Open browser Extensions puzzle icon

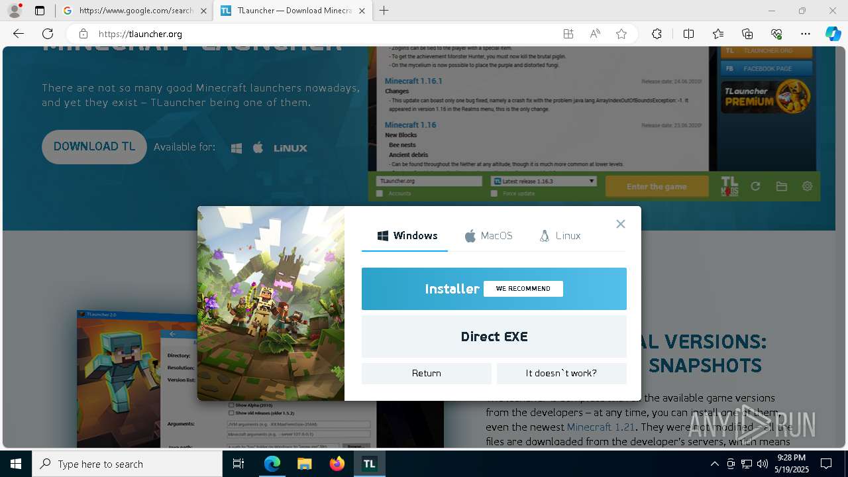coord(657,34)
